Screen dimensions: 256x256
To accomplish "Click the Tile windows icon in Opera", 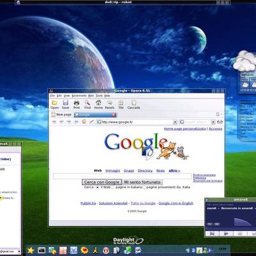I will click(121, 103).
